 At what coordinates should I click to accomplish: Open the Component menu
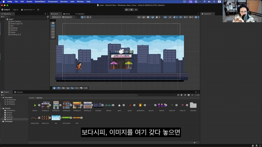(53, 2)
